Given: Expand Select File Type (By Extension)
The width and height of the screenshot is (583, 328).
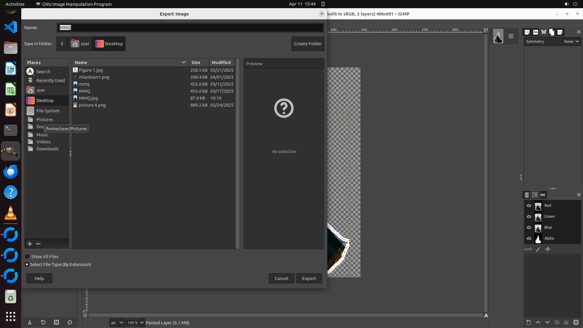Looking at the screenshot, I should tap(27, 265).
